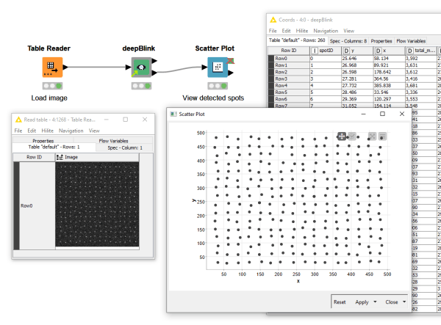Open Hilite menu in Read table window
Viewport: 441px width, 325px height.
pyautogui.click(x=47, y=131)
